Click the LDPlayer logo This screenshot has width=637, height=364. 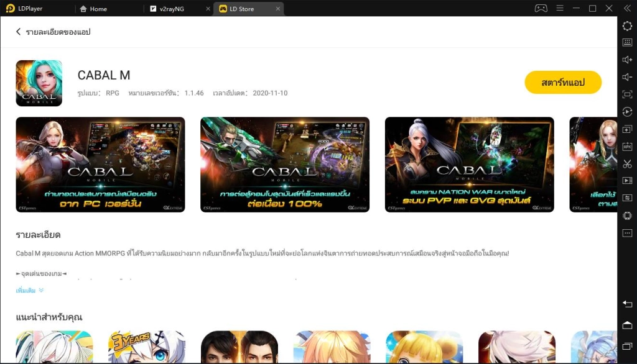(x=11, y=8)
